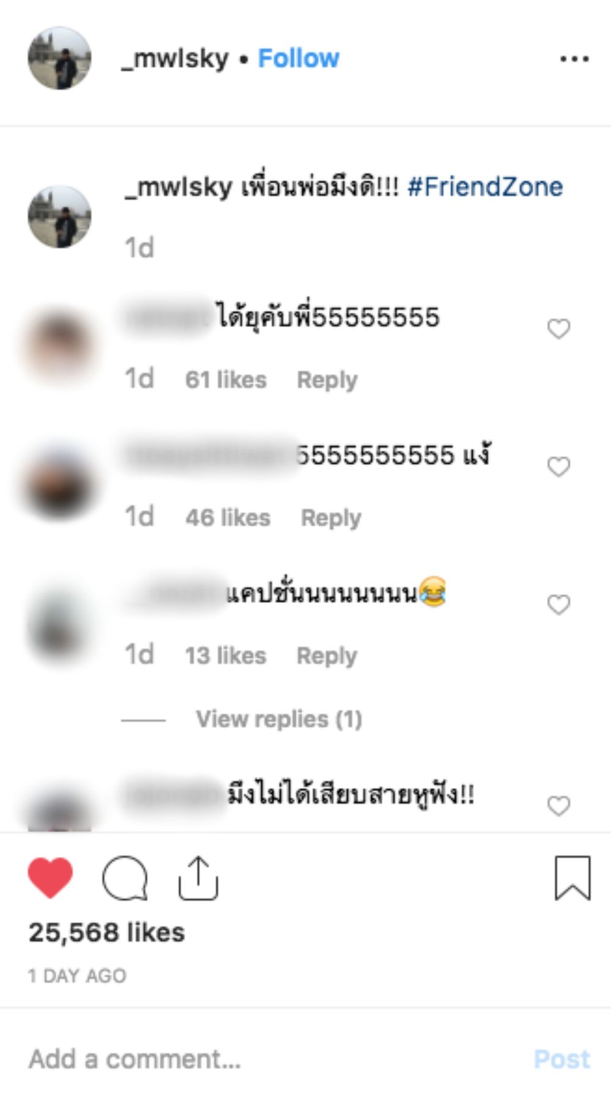The image size is (611, 1102).
Task: Click the Post button
Action: 562,1059
